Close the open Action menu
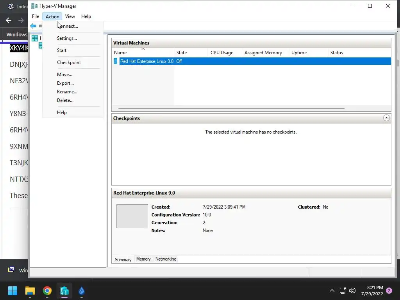The width and height of the screenshot is (400, 300). click(x=52, y=16)
